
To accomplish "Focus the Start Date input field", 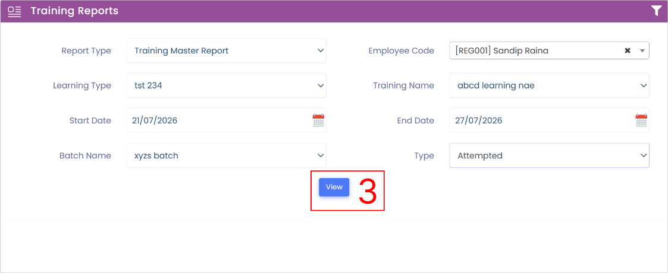I will coord(219,120).
